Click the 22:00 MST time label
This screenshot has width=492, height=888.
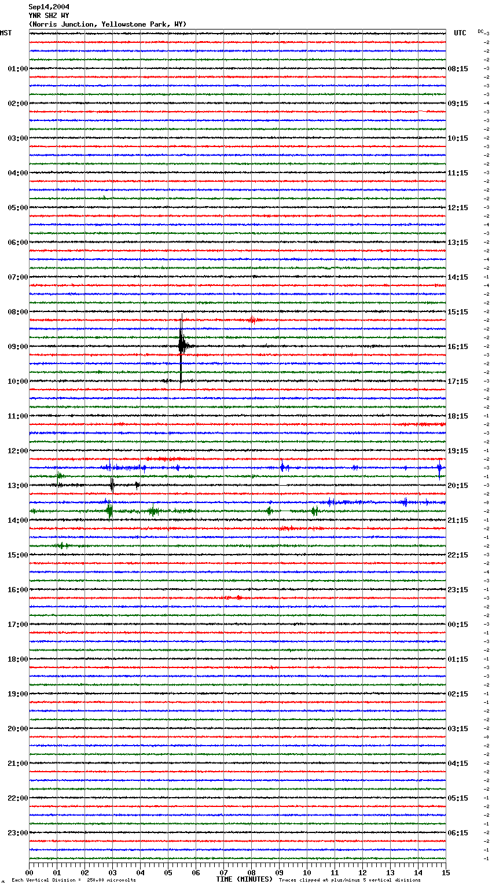click(17, 798)
